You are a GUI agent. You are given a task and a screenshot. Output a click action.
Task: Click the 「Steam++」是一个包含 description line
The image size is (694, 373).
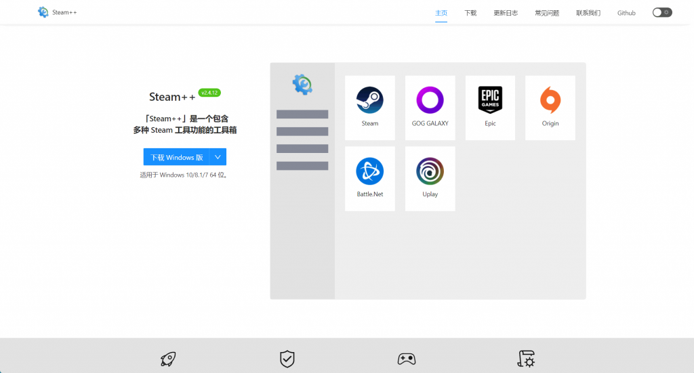[187, 118]
